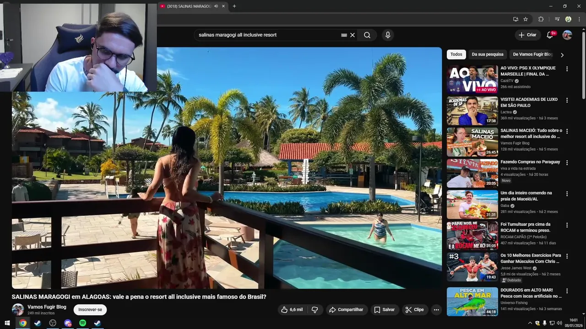Like the video with thumbs-up

click(x=292, y=310)
